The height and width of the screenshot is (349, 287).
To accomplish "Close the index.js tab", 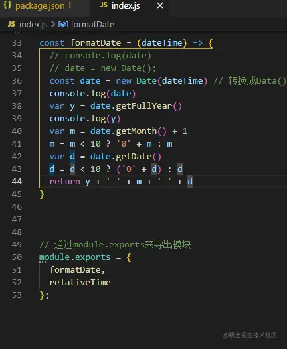I will (x=160, y=5).
